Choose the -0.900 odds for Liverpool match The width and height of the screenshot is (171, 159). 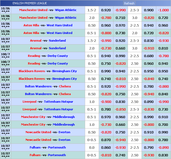tap(106, 102)
